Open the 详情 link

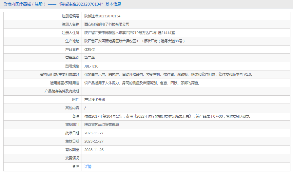[x=88, y=166]
